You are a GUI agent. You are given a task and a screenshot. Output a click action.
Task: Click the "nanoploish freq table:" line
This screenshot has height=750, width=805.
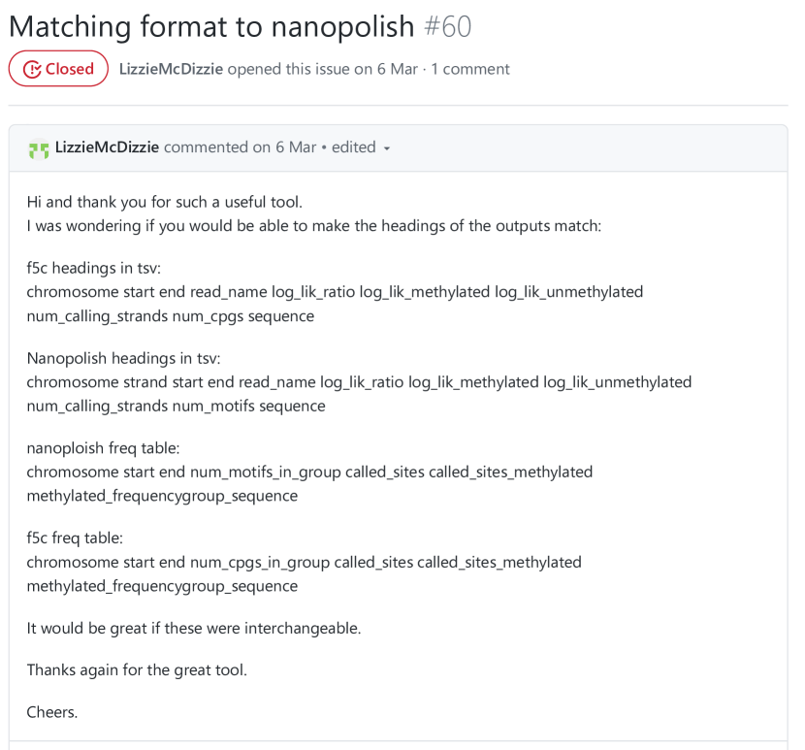(x=103, y=448)
